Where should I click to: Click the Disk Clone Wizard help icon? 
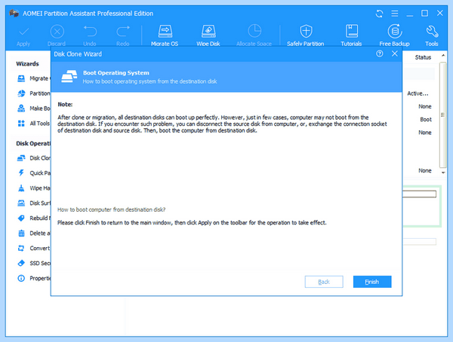pyautogui.click(x=380, y=53)
